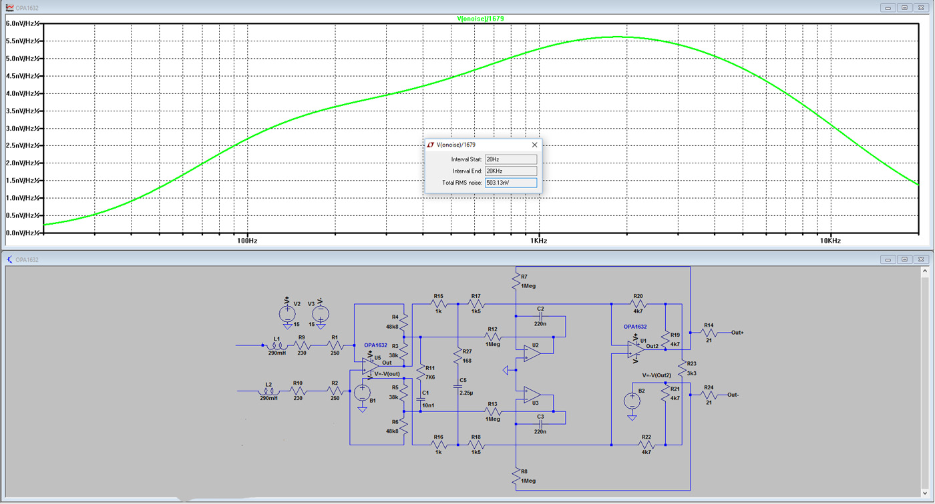Select resistor R22 4k7 symbol
Screen dimensions: 935x504
click(x=646, y=445)
